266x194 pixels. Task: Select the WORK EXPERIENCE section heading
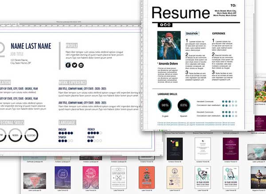pos(73,82)
